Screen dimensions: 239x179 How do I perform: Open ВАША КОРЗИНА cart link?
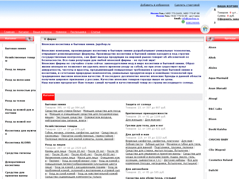tap(228, 6)
